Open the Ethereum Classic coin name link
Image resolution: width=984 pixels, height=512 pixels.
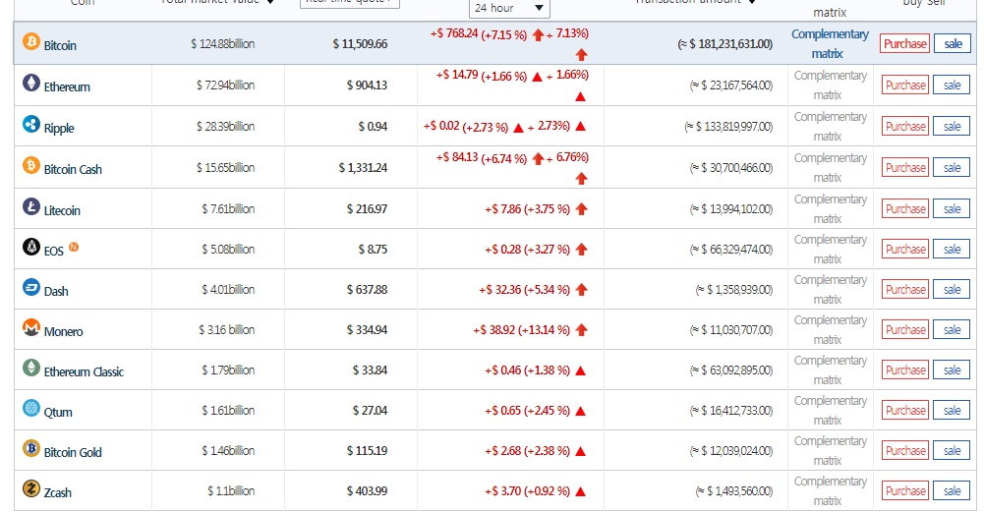[84, 371]
